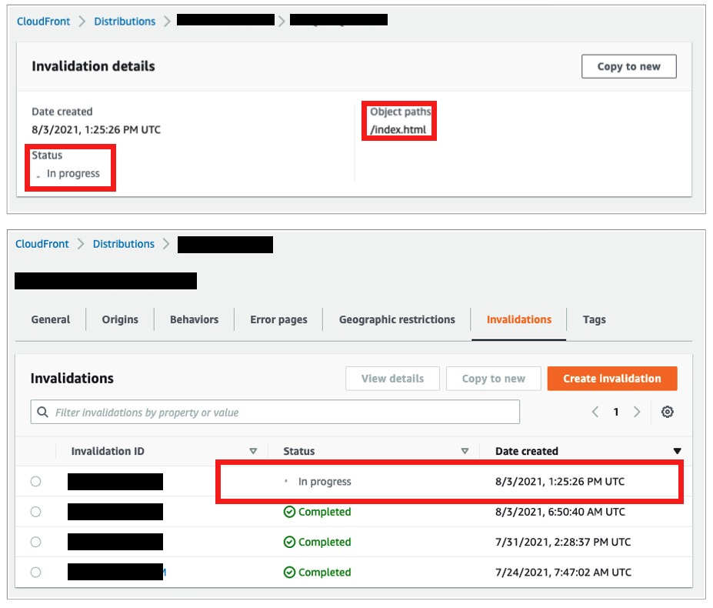Focus the Filter invalidations search field
This screenshot has height=608, width=713.
[275, 412]
